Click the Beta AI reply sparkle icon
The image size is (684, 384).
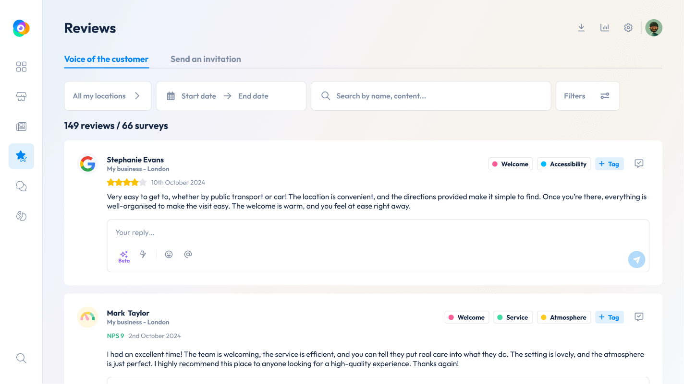124,256
